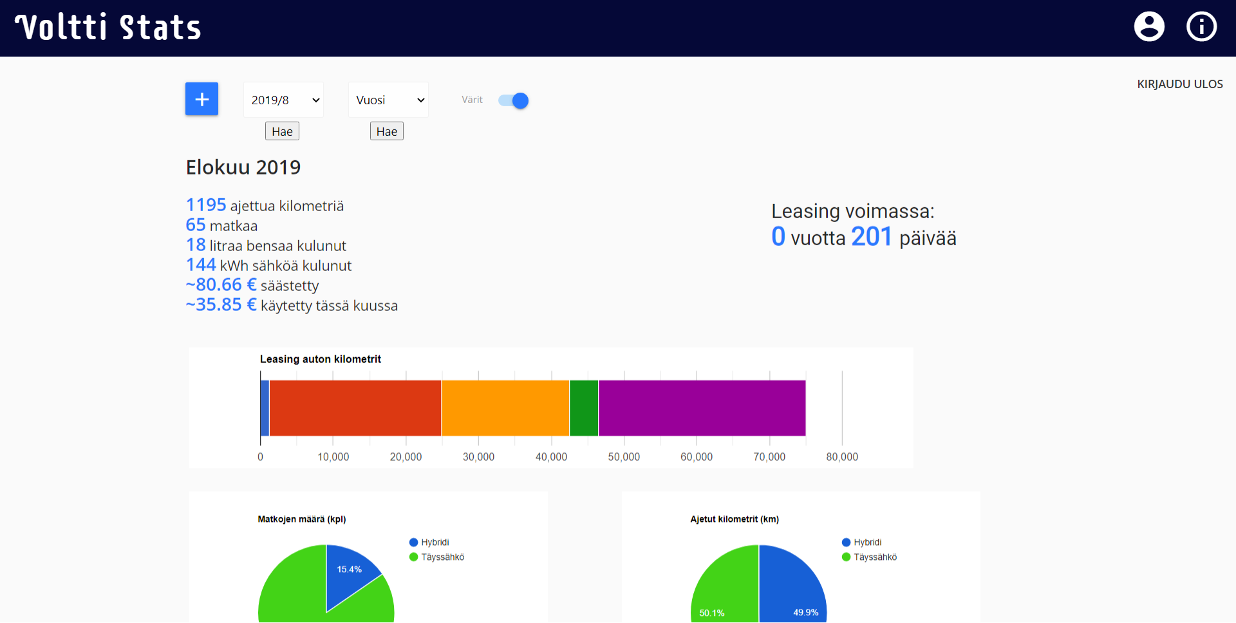Click the 144 kWh sähköä kulunut stat

(268, 265)
